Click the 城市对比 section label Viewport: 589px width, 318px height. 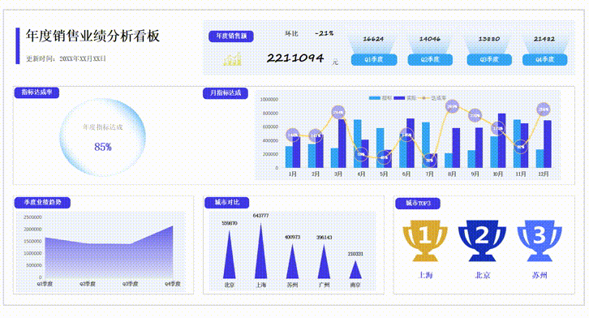(x=227, y=202)
